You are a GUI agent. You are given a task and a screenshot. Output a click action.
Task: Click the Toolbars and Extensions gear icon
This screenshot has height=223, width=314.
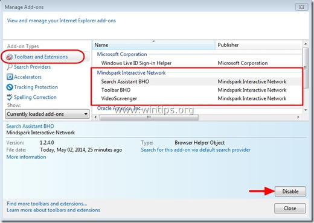10,57
